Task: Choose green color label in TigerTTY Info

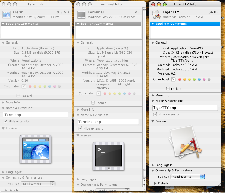Action: pyautogui.click(x=194, y=79)
